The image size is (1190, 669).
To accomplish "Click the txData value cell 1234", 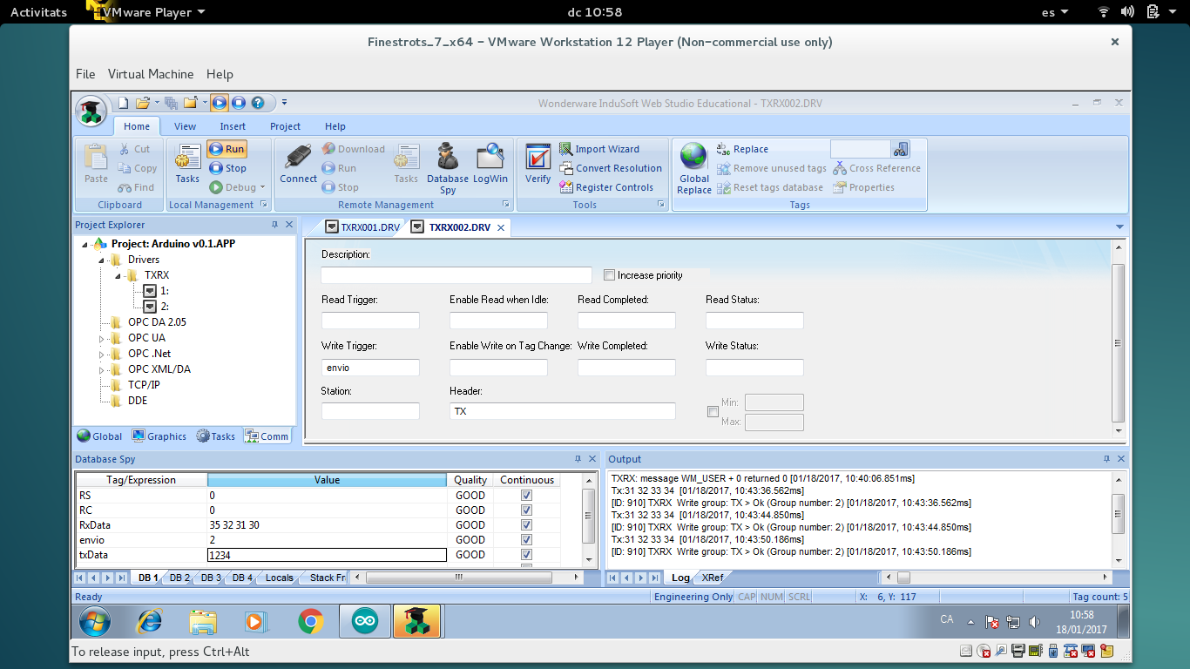I will tap(327, 555).
